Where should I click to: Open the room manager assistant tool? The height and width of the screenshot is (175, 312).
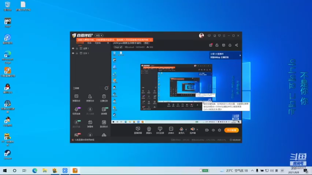(90, 98)
